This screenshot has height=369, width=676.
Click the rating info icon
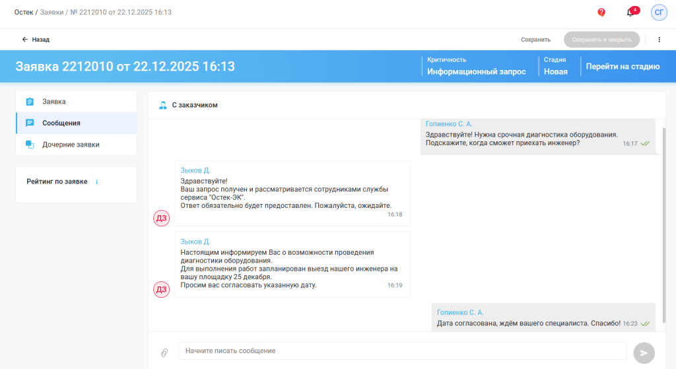[x=97, y=182]
